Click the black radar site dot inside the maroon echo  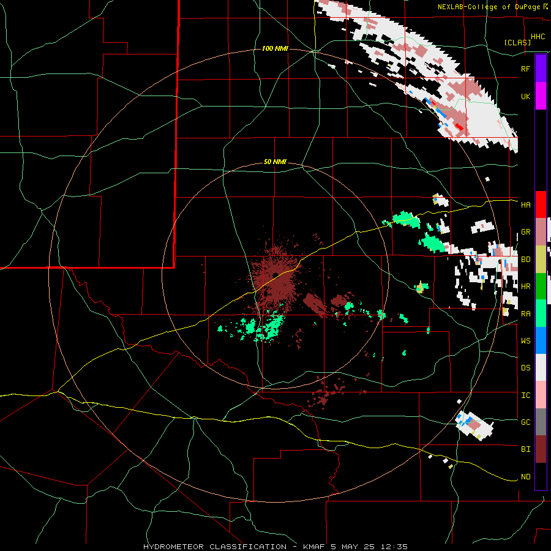[x=275, y=275]
